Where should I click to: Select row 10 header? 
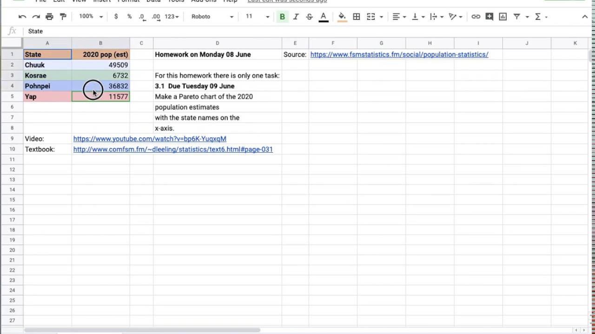12,149
